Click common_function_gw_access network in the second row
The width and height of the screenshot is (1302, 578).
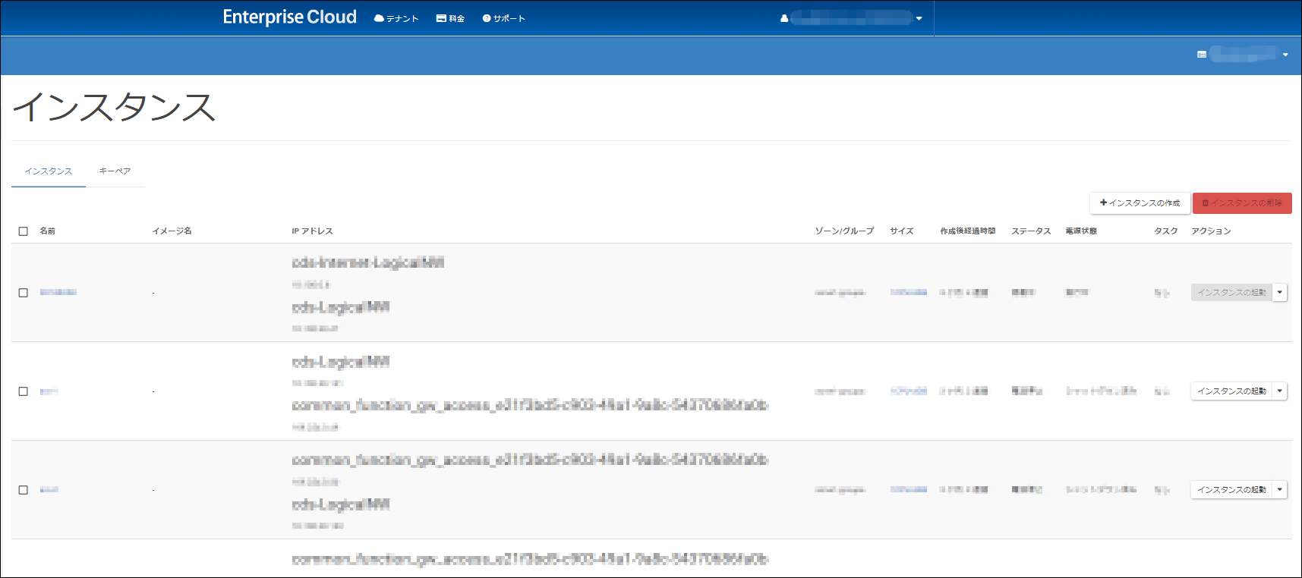[530, 406]
